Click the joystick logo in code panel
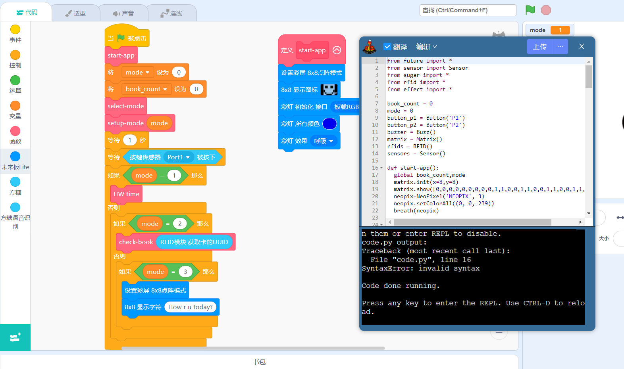The image size is (624, 369). click(370, 47)
